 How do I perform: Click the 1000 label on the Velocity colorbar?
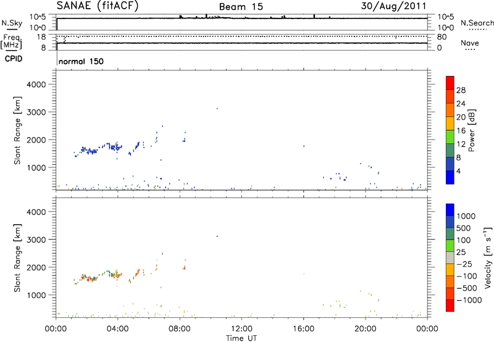point(466,216)
